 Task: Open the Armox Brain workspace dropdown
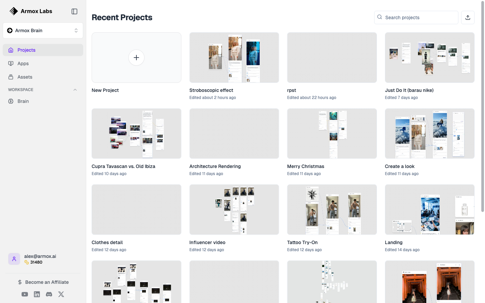43,31
